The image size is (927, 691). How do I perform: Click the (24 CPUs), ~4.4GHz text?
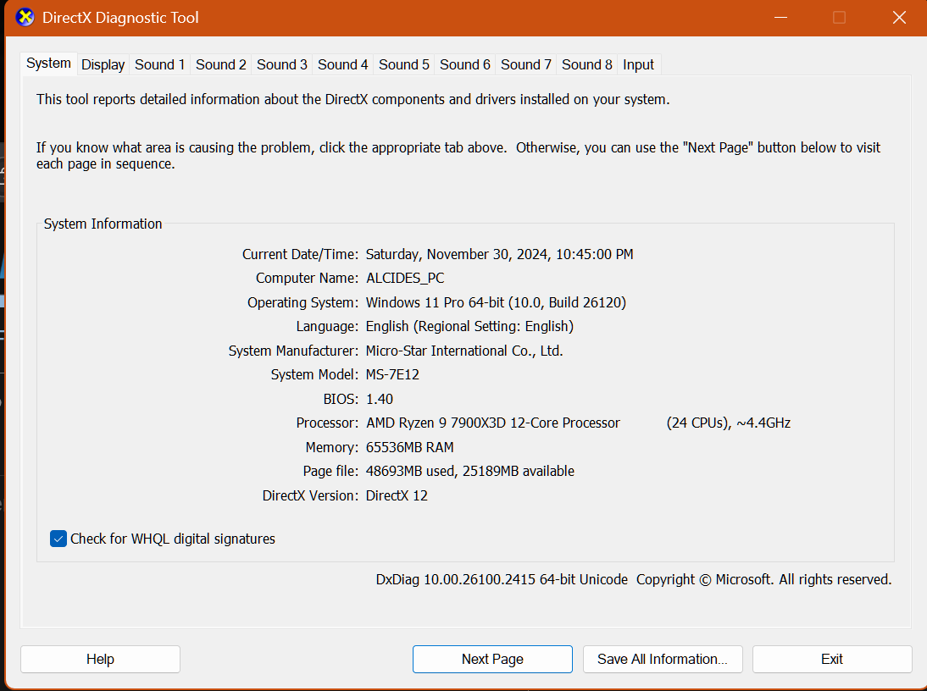coord(729,423)
